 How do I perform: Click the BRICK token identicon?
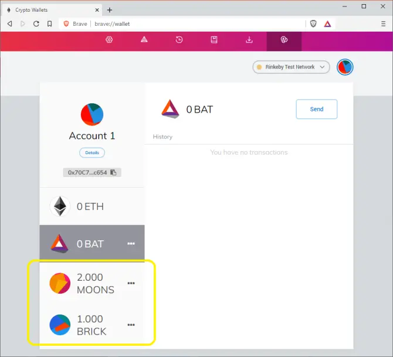point(60,325)
